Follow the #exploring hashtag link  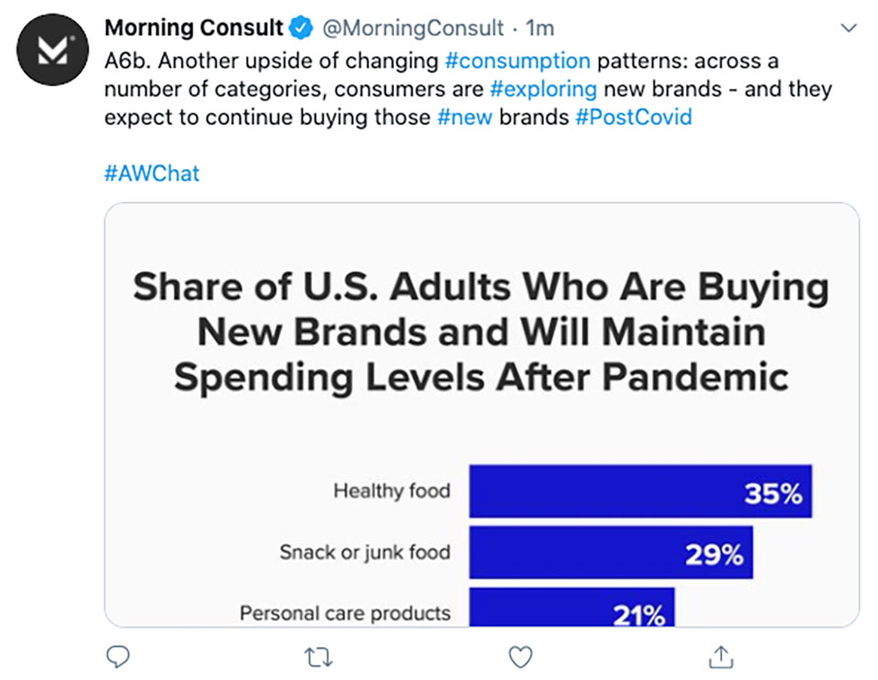point(543,89)
